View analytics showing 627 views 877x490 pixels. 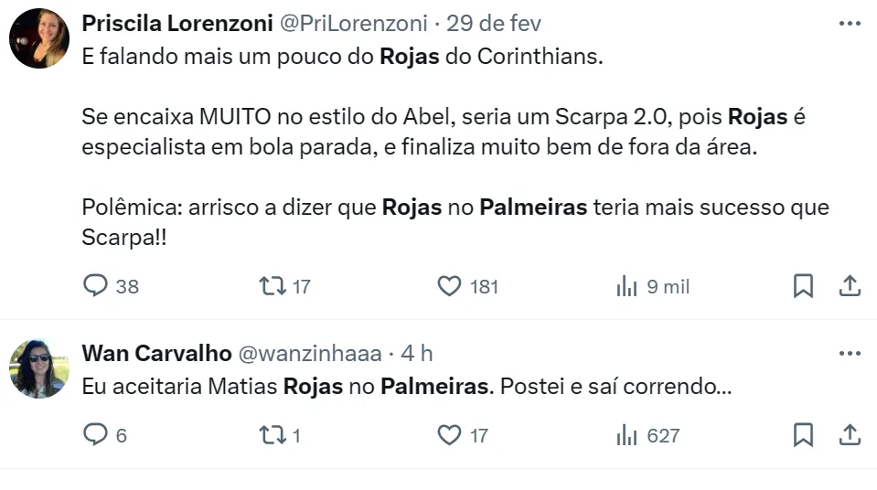pyautogui.click(x=626, y=434)
